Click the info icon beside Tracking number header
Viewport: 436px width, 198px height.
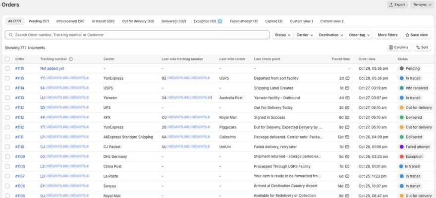point(71,59)
